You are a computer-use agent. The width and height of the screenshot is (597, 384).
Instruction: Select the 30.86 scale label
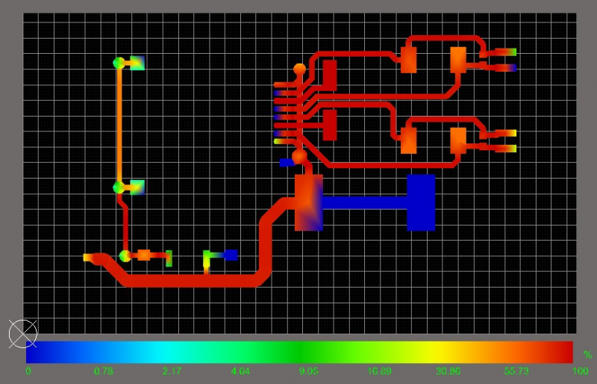point(448,371)
